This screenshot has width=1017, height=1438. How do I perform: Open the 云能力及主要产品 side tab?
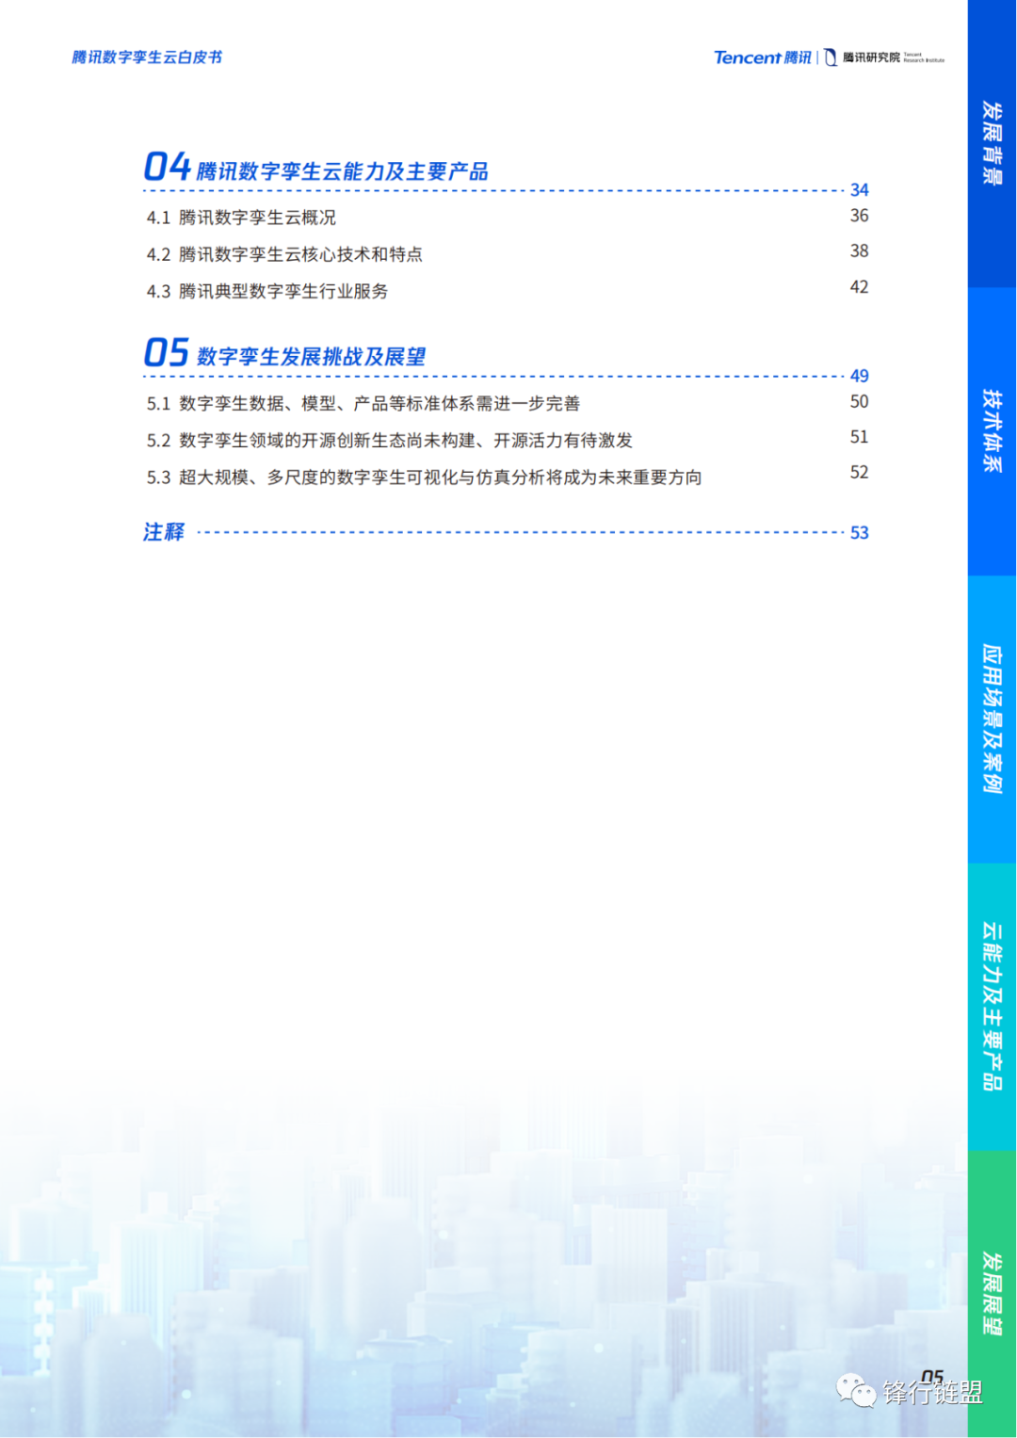992,1007
